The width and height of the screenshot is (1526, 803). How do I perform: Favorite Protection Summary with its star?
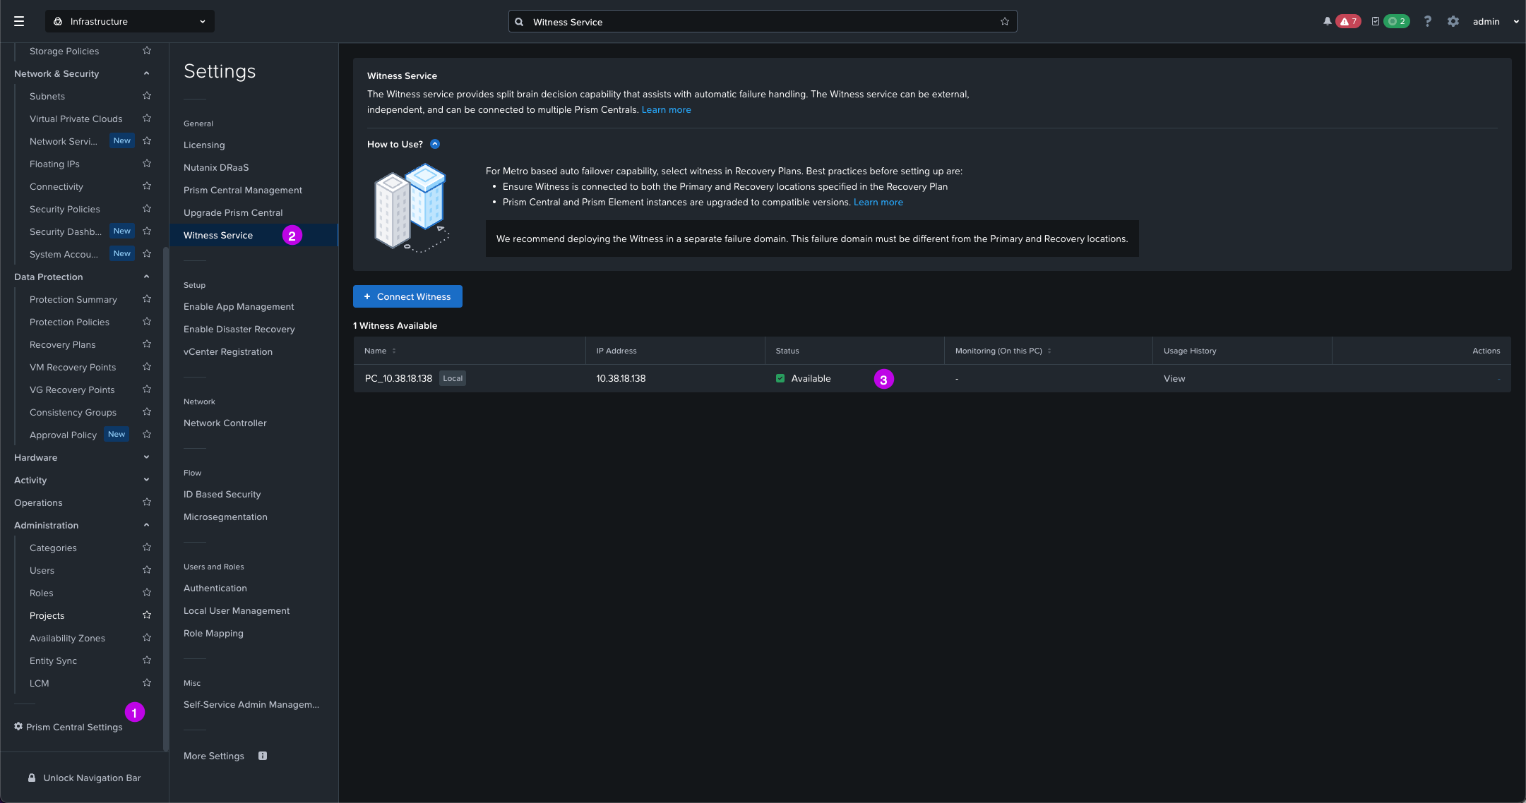[147, 299]
